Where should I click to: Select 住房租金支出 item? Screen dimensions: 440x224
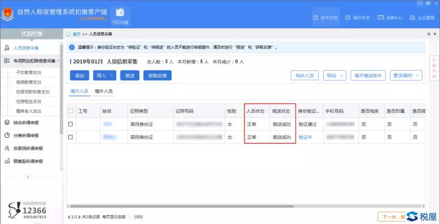(x=29, y=101)
